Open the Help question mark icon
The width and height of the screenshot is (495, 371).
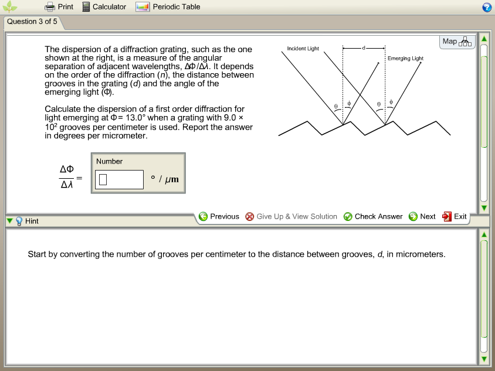click(487, 6)
